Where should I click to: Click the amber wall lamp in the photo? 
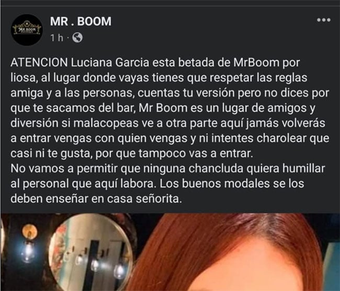coord(30,231)
